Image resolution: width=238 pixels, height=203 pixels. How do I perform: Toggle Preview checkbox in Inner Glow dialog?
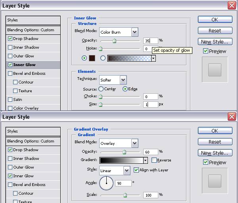tap(205, 51)
